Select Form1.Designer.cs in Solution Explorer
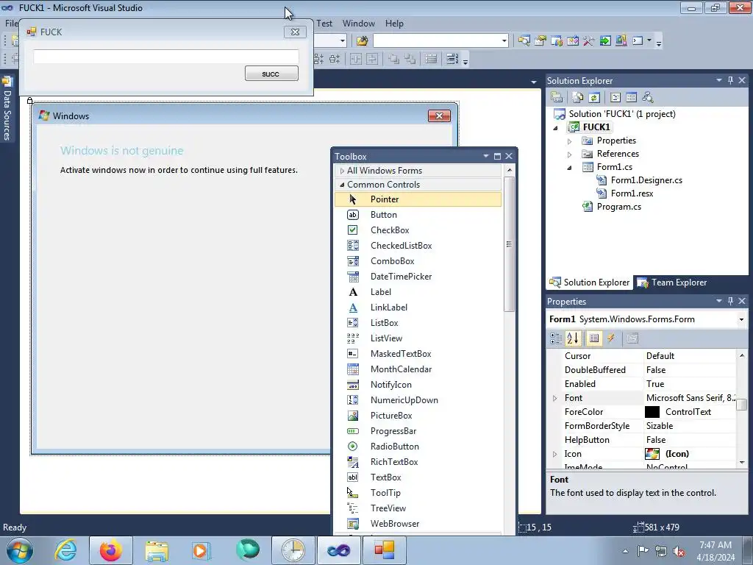 [x=646, y=180]
